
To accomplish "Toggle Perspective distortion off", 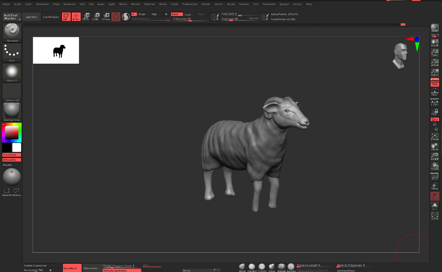I will pyautogui.click(x=434, y=82).
